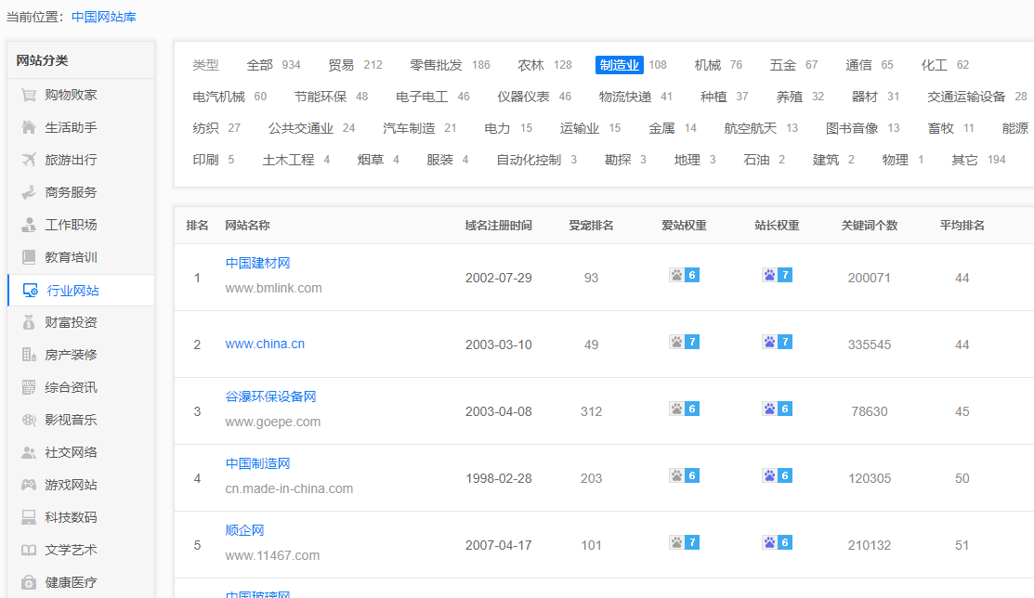Open the 中国网站库 breadcrumb link

coord(104,17)
